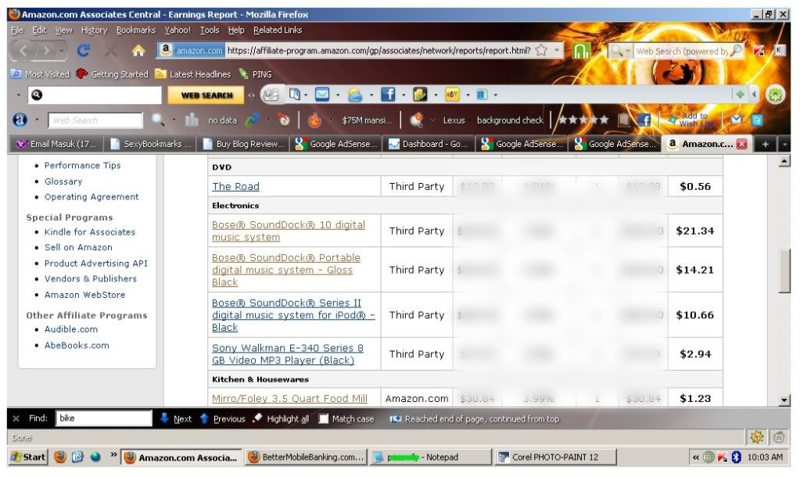Click the Home icon in navigation bar
800x477 pixels.
tap(138, 51)
